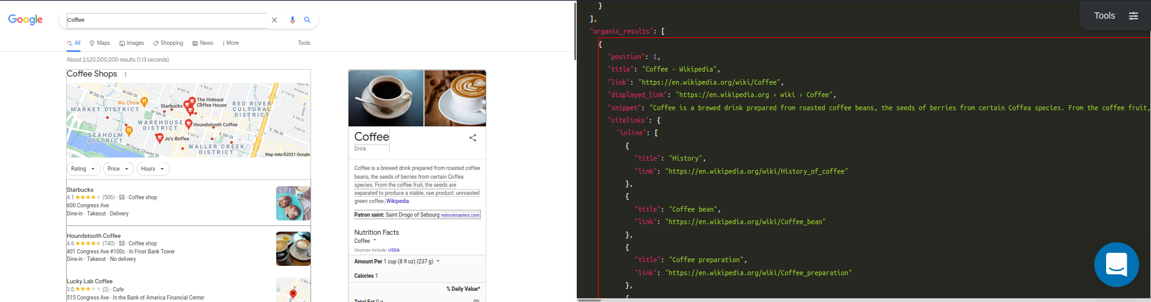This screenshot has height=302, width=1151.
Task: Expand the Nutrition Facts Coffee dropdown
Action: pos(365,241)
